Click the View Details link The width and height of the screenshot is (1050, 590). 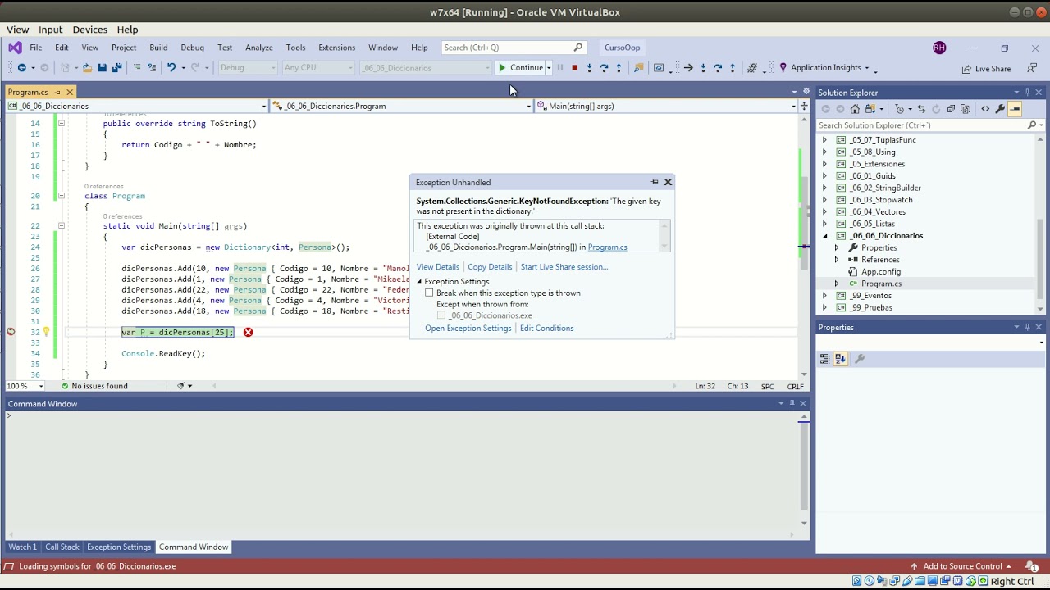pos(437,267)
